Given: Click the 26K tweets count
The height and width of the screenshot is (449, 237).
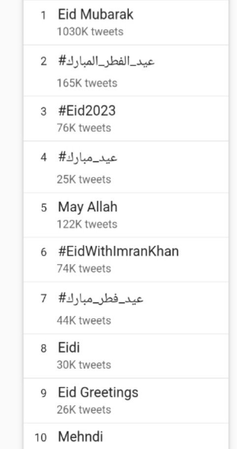Looking at the screenshot, I should [x=84, y=410].
